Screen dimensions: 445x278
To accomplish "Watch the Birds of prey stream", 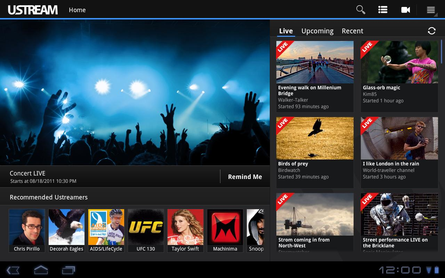I will pyautogui.click(x=315, y=153).
